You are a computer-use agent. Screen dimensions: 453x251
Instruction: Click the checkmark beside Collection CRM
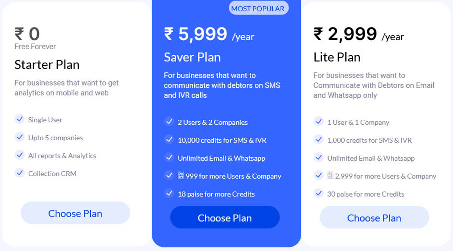20,173
